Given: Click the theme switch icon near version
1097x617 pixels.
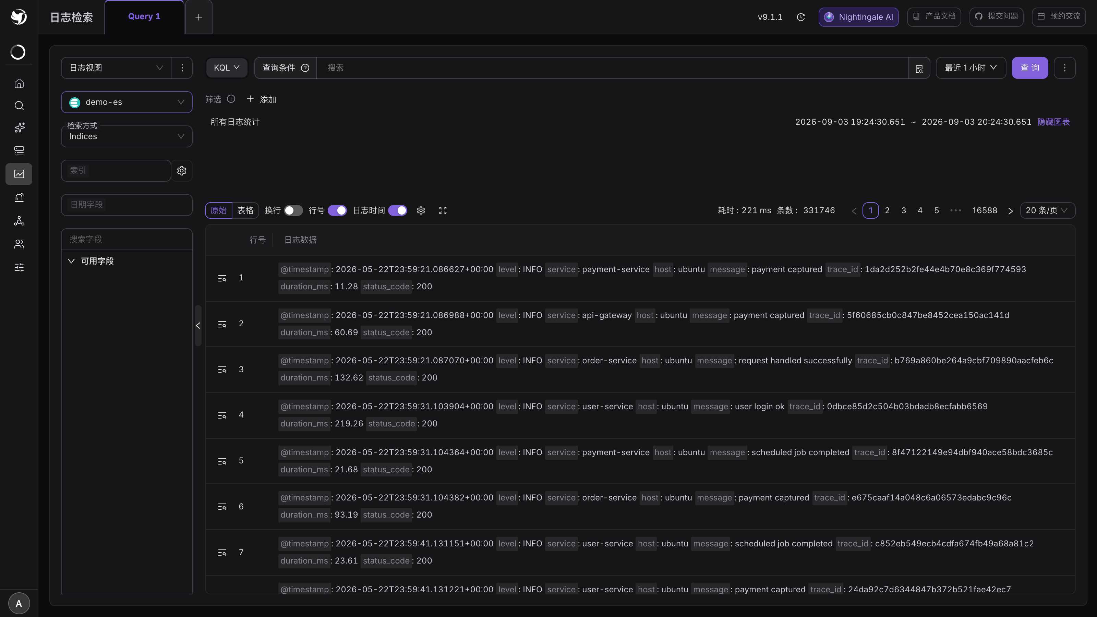Looking at the screenshot, I should point(800,17).
